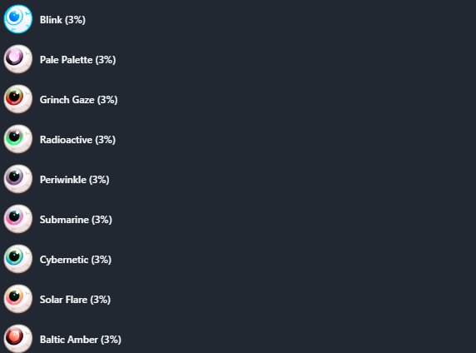Click the 3% value beside Blink
Viewport: 476px width, 353px height.
pos(75,20)
